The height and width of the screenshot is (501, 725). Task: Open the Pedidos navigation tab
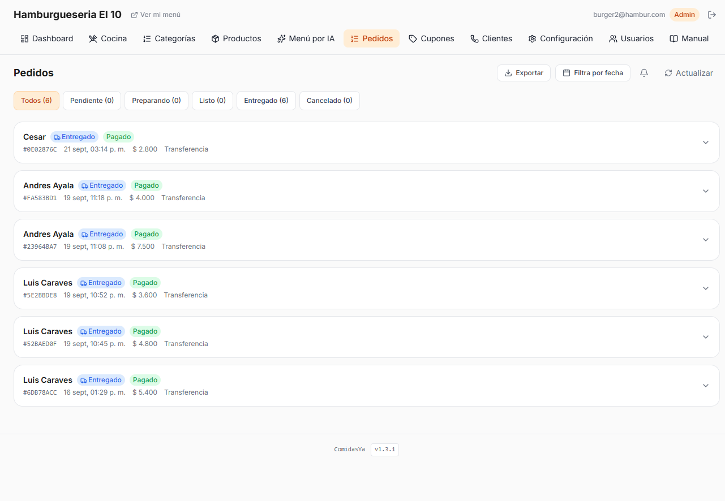click(371, 38)
